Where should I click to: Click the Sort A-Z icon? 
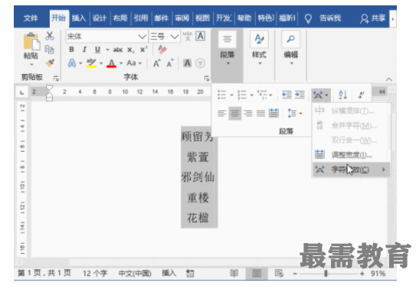(342, 94)
